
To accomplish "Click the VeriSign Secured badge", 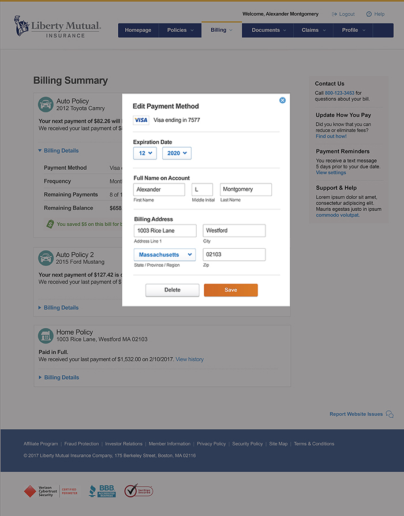I will pos(139,491).
